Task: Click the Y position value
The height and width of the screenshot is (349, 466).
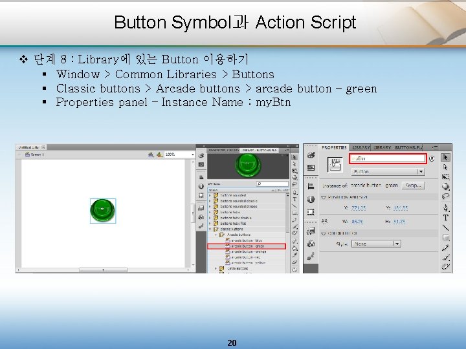Action: pyautogui.click(x=401, y=208)
